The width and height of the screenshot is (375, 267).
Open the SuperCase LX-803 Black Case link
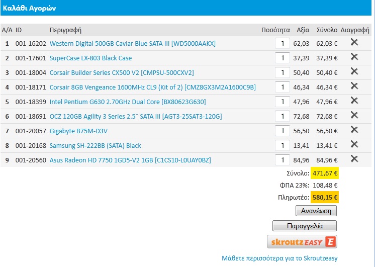(90, 58)
